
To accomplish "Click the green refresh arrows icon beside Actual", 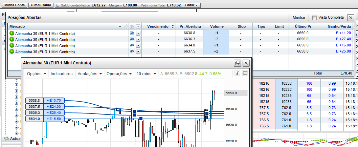I will click(x=6, y=139).
